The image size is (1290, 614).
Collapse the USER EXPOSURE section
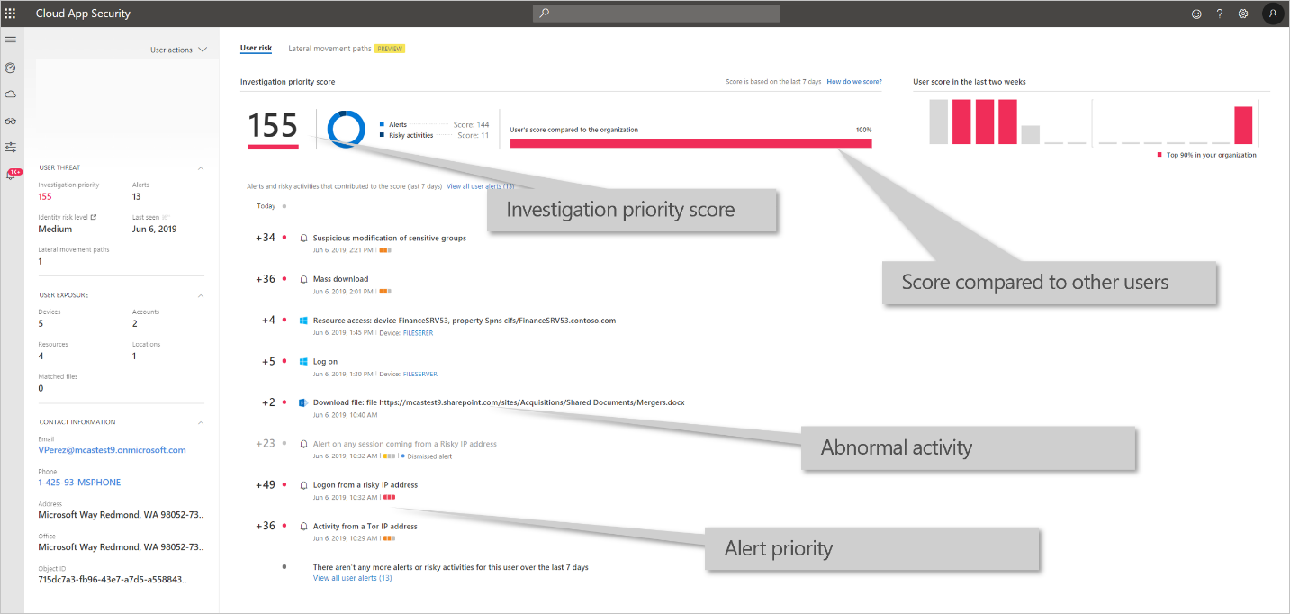(201, 295)
